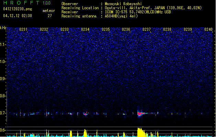This screenshot has width=216, height=137.
Task: Click observer name Masayuki Kobayashi
Action: pyautogui.click(x=123, y=4)
